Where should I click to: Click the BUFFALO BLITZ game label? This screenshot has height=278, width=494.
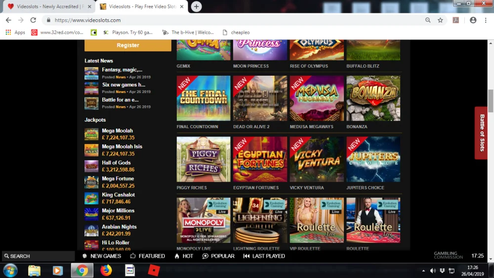pos(363,66)
